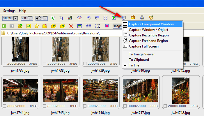
Task: Select the jwh4746.jpg shelves thumbnail
Action: click(101, 90)
